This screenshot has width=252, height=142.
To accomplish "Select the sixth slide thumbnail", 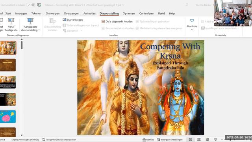I will 8,132.
